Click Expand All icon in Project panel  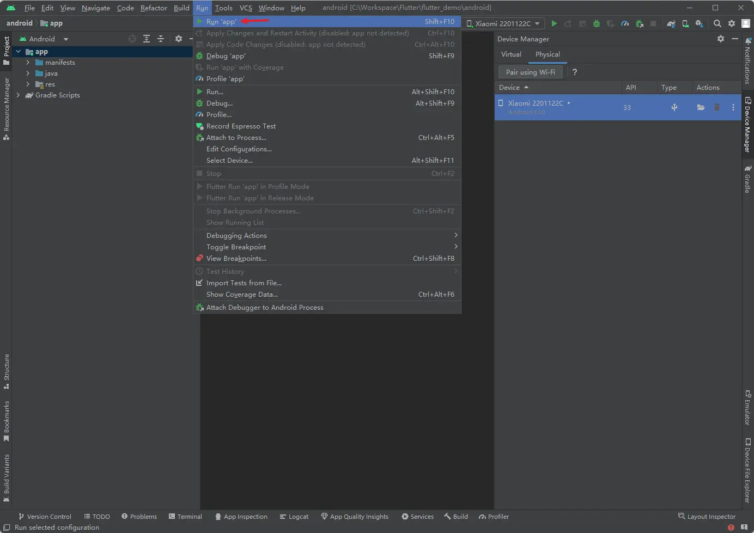pyautogui.click(x=147, y=39)
